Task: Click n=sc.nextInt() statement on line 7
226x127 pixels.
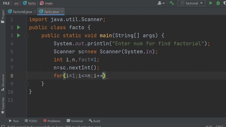Action: coord(76,68)
